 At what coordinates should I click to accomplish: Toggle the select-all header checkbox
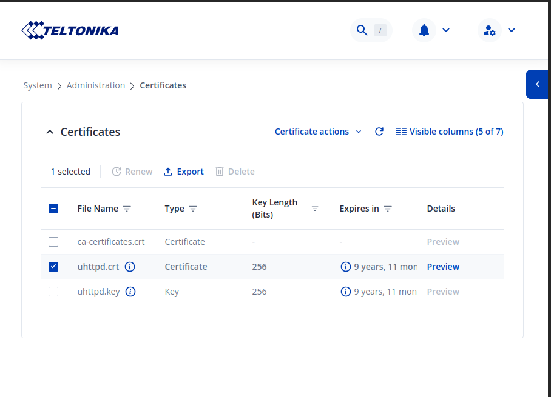(53, 209)
